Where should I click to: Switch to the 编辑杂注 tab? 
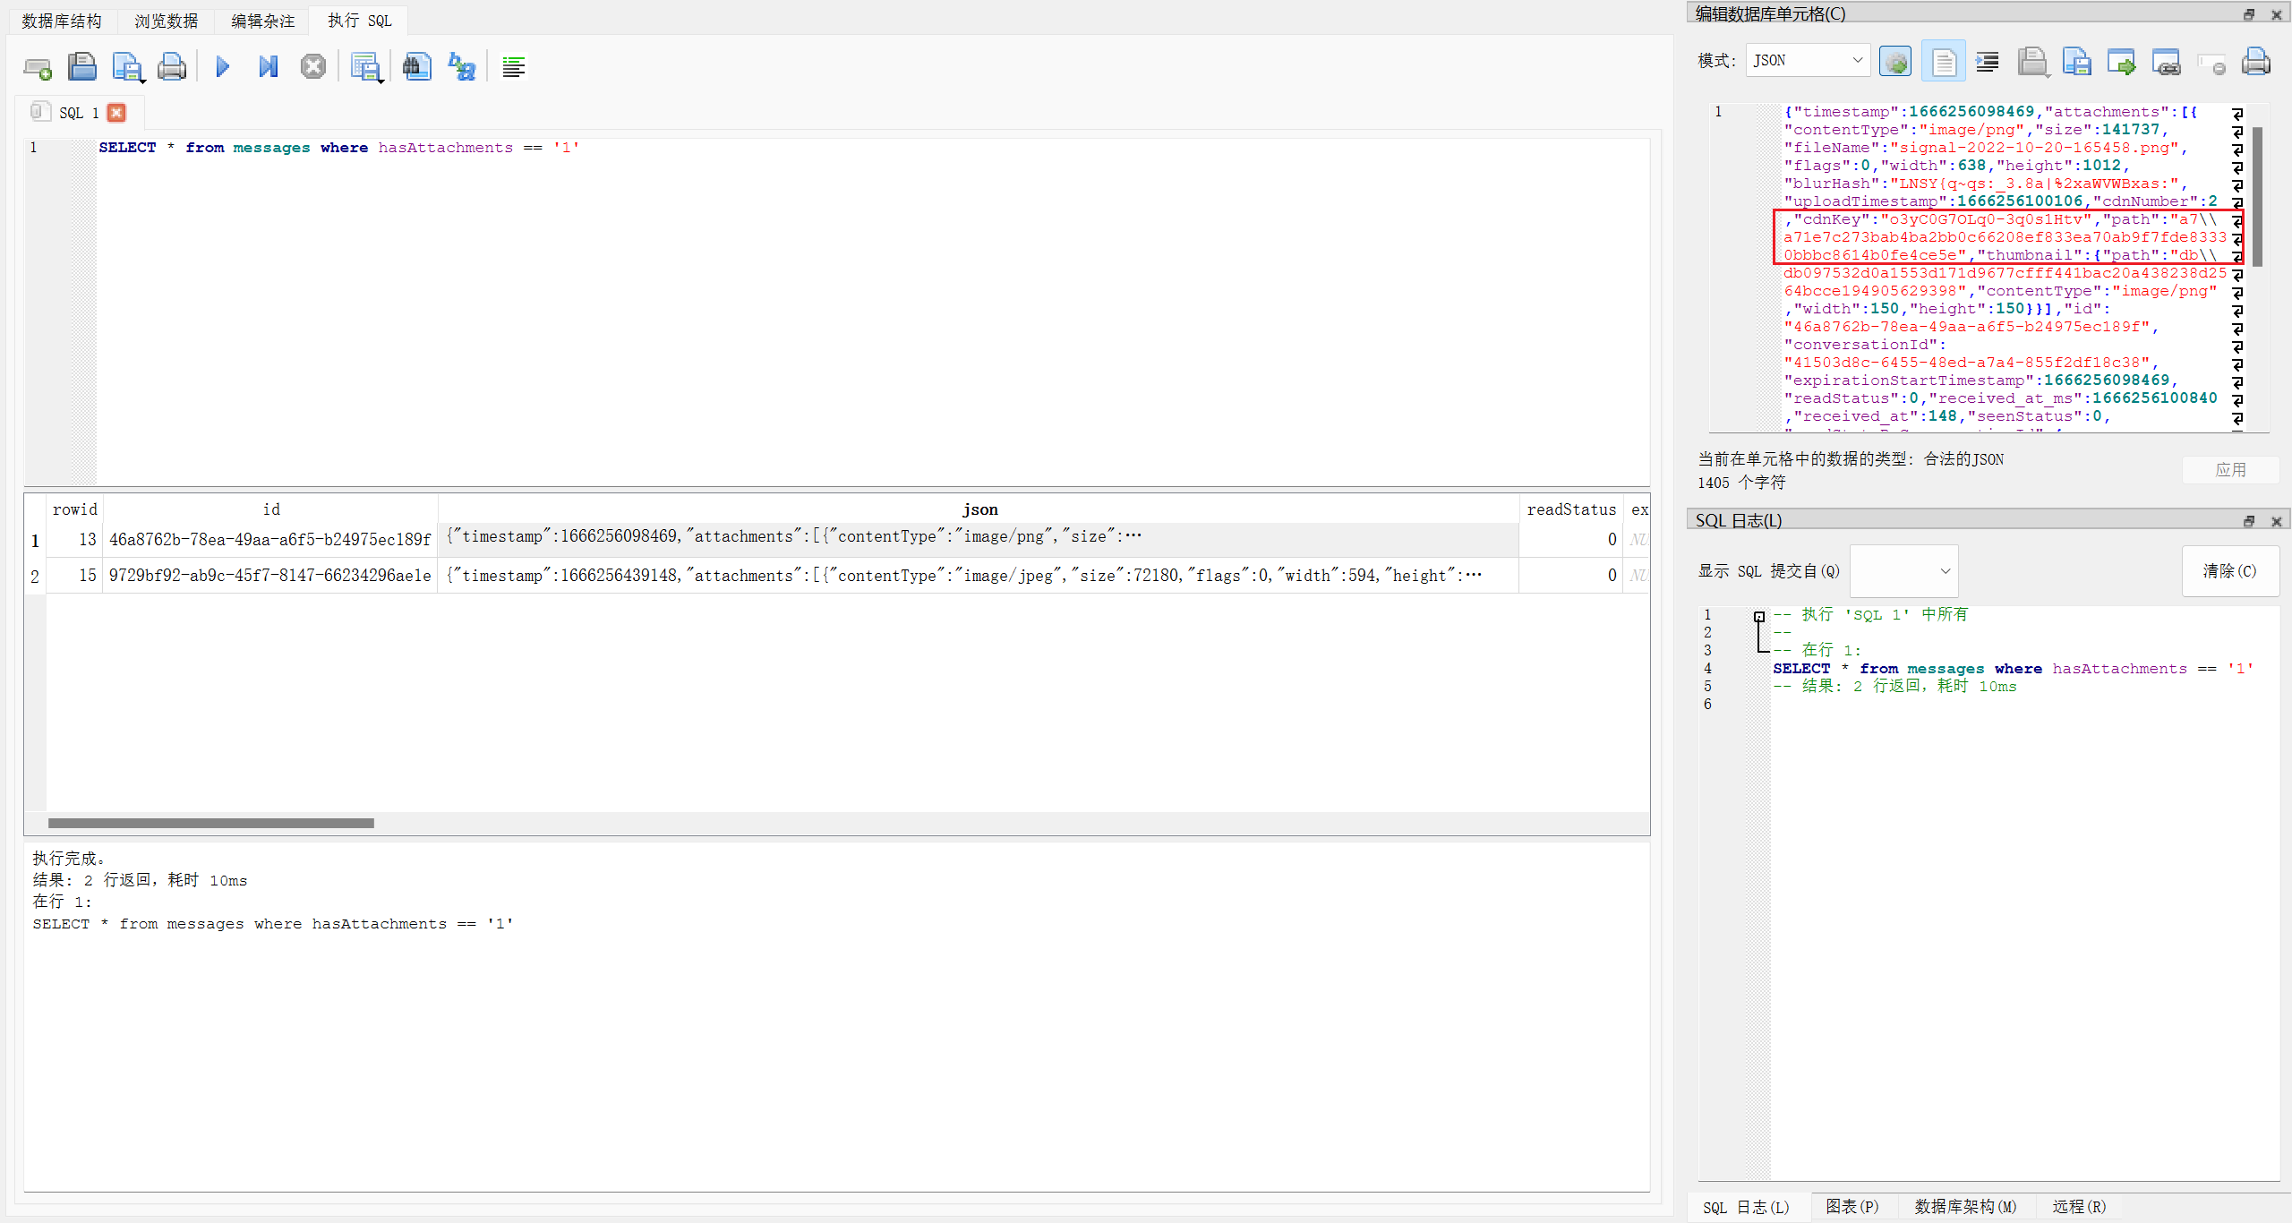(x=263, y=21)
